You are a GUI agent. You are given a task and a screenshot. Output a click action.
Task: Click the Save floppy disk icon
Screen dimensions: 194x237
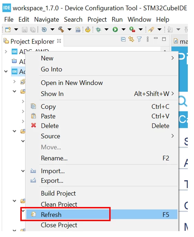click(x=24, y=30)
